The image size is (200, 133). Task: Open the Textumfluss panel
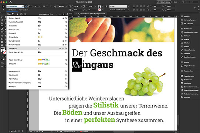187,71
